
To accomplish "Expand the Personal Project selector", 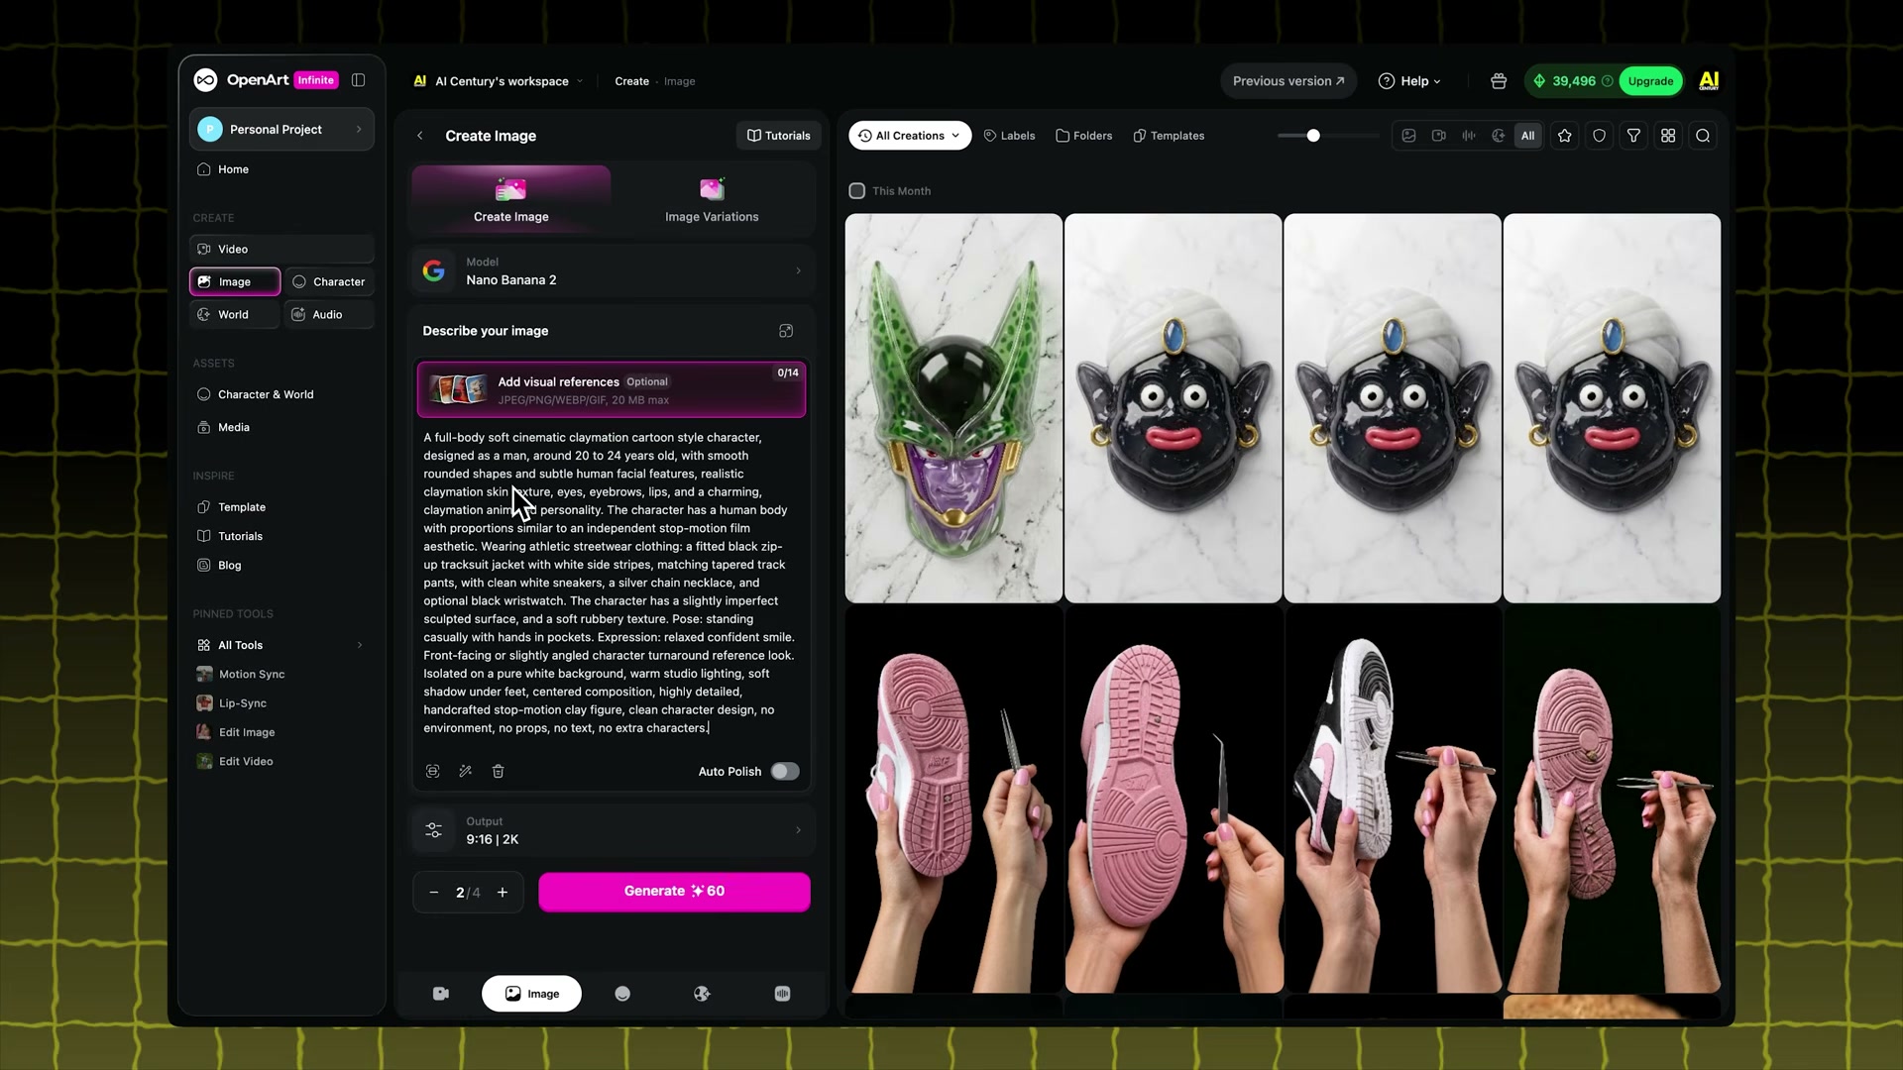I will pos(281,130).
